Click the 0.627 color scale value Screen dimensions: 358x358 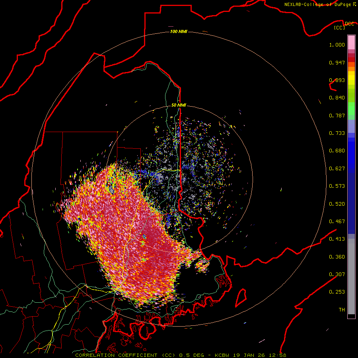coord(337,169)
